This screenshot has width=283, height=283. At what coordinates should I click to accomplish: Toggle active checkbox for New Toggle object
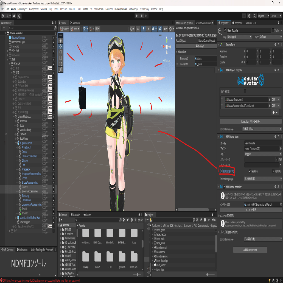[225, 30]
